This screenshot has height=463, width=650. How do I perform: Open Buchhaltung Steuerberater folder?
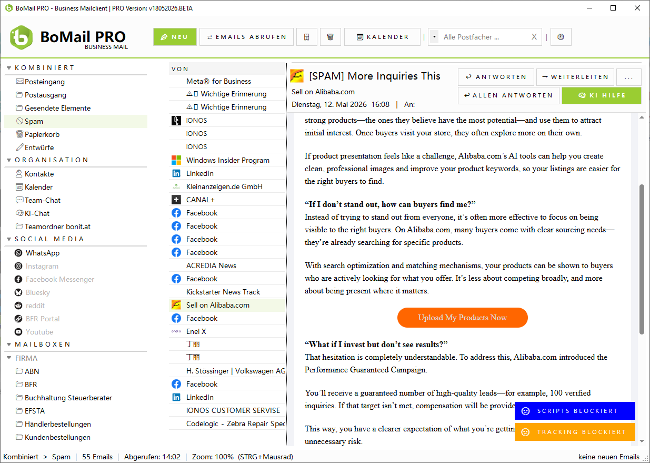pyautogui.click(x=76, y=398)
